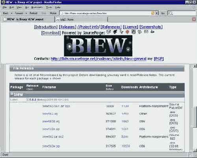Open the Tools menu

(49, 7)
